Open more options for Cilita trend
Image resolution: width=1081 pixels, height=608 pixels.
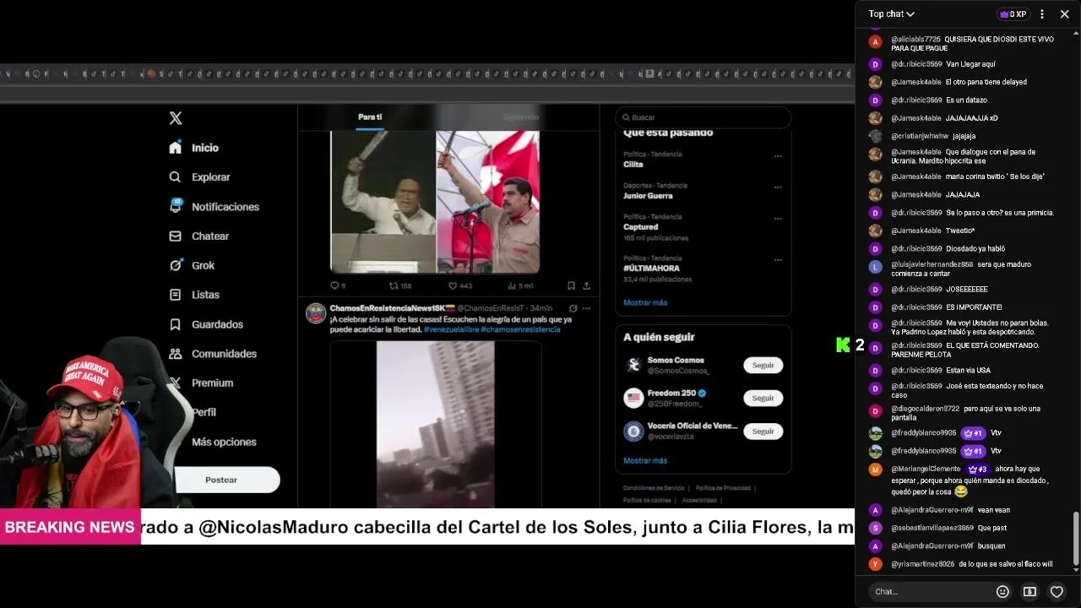(x=778, y=155)
